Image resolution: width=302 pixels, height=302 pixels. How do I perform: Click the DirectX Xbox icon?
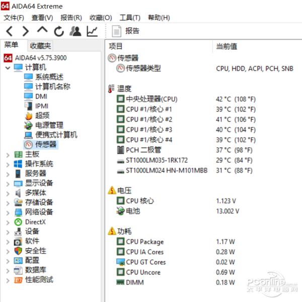pyautogui.click(x=18, y=222)
